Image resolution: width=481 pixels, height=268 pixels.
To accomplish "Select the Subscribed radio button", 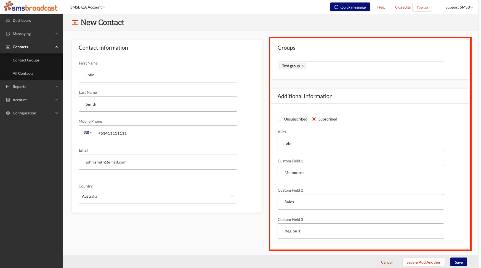I will (314, 119).
